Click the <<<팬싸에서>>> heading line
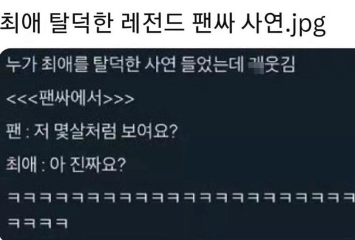355x240 pixels. (70, 99)
